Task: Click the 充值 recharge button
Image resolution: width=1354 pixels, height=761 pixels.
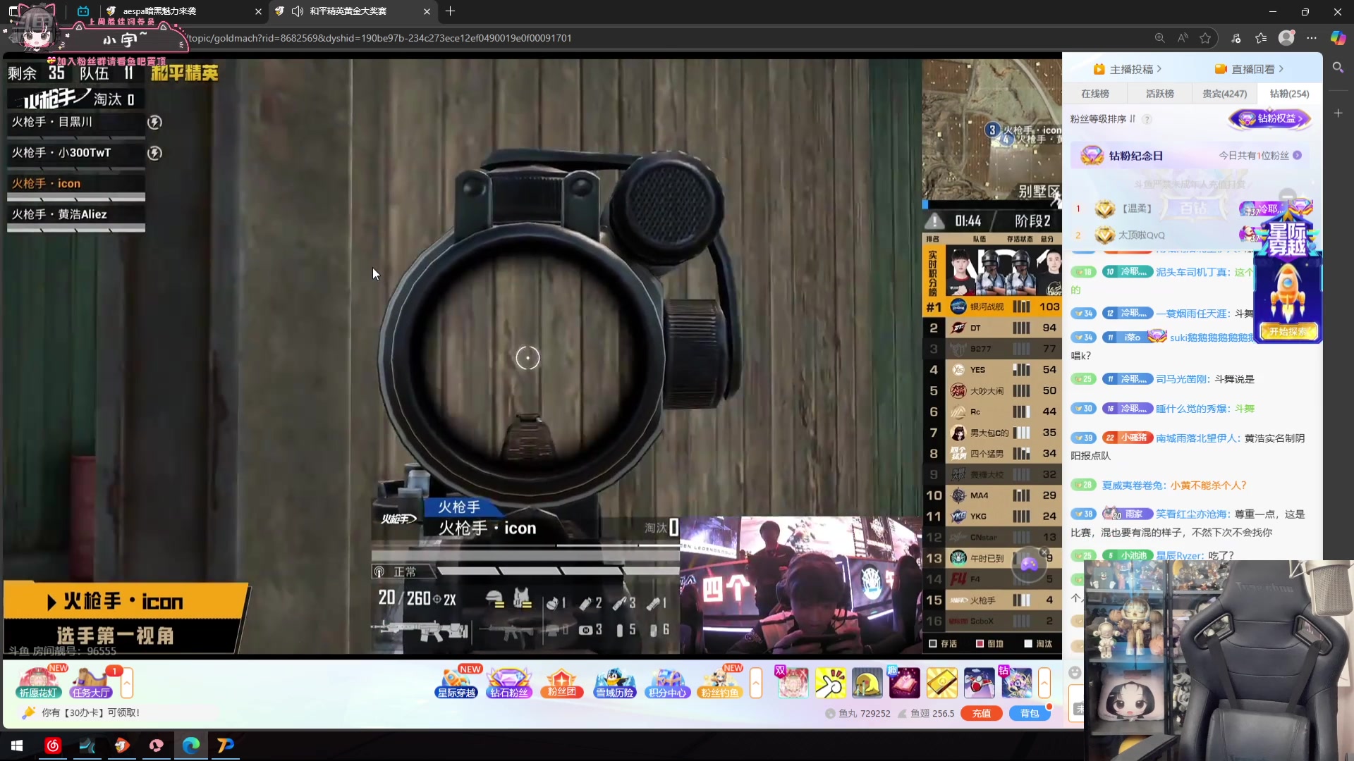Action: (982, 713)
